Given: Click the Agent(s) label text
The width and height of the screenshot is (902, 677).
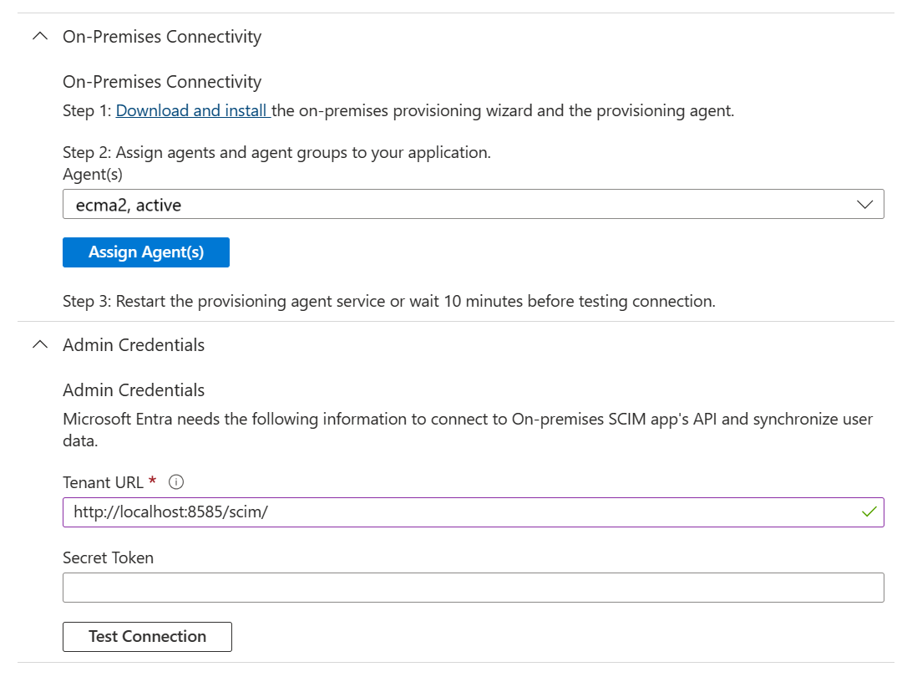Looking at the screenshot, I should [93, 175].
